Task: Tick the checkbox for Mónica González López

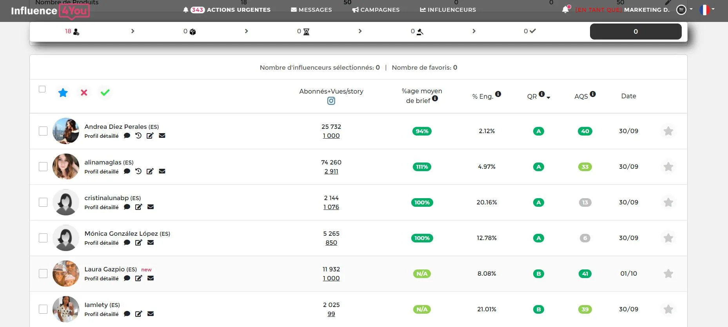Action: 43,238
